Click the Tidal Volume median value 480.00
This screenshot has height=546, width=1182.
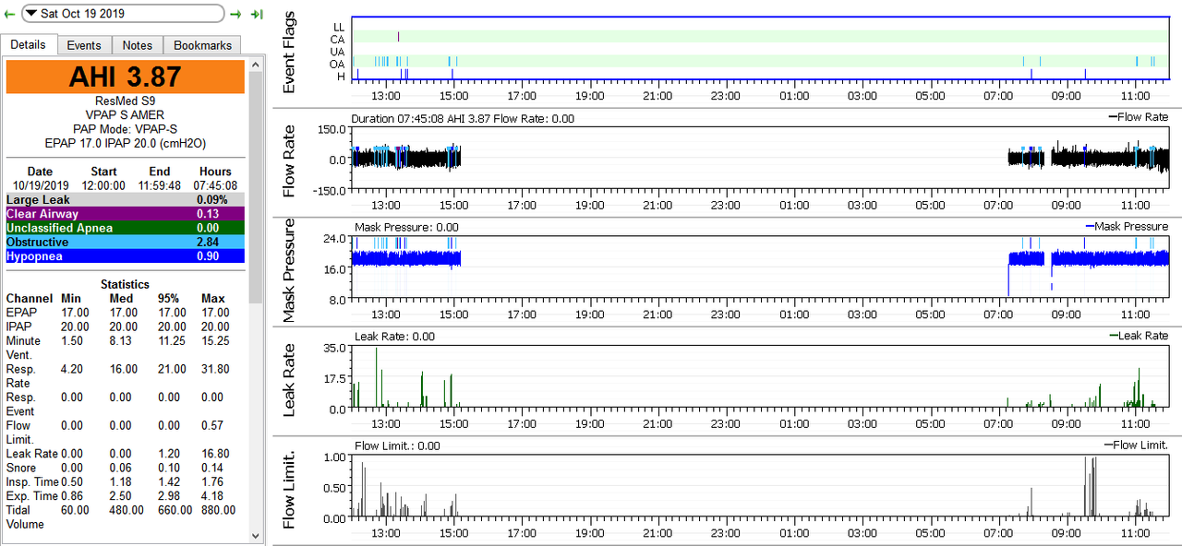pyautogui.click(x=126, y=510)
